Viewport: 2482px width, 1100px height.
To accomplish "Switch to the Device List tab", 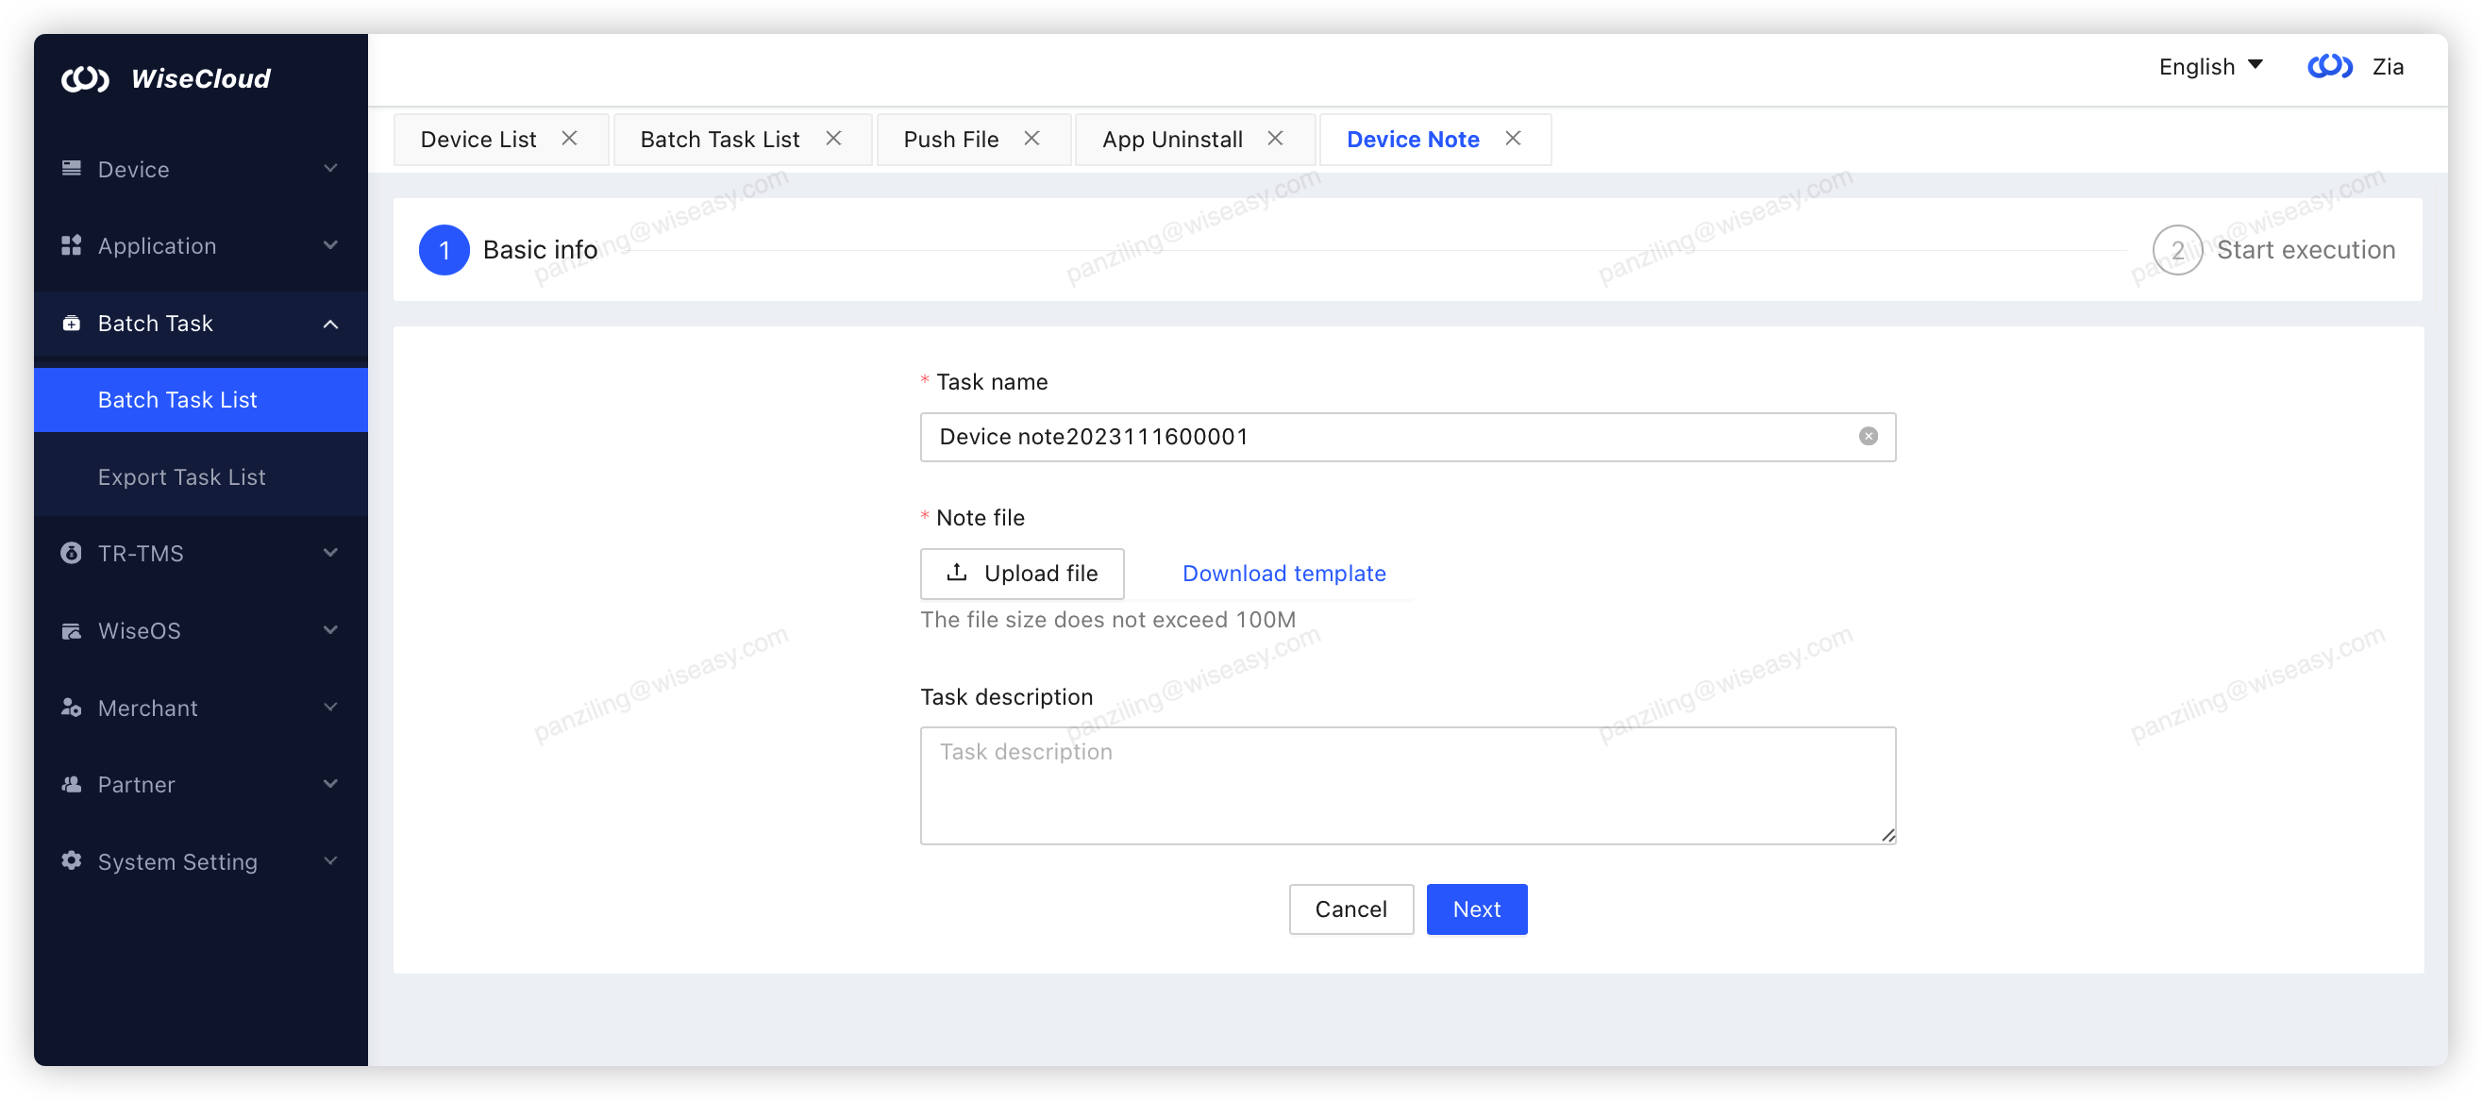I will tap(478, 140).
